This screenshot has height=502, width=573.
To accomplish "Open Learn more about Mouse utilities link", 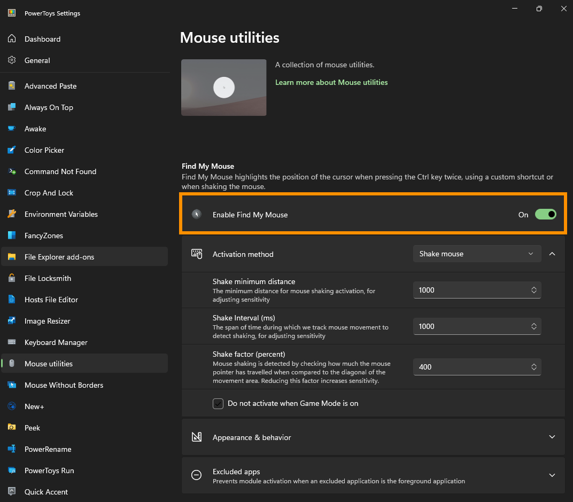I will click(x=331, y=82).
